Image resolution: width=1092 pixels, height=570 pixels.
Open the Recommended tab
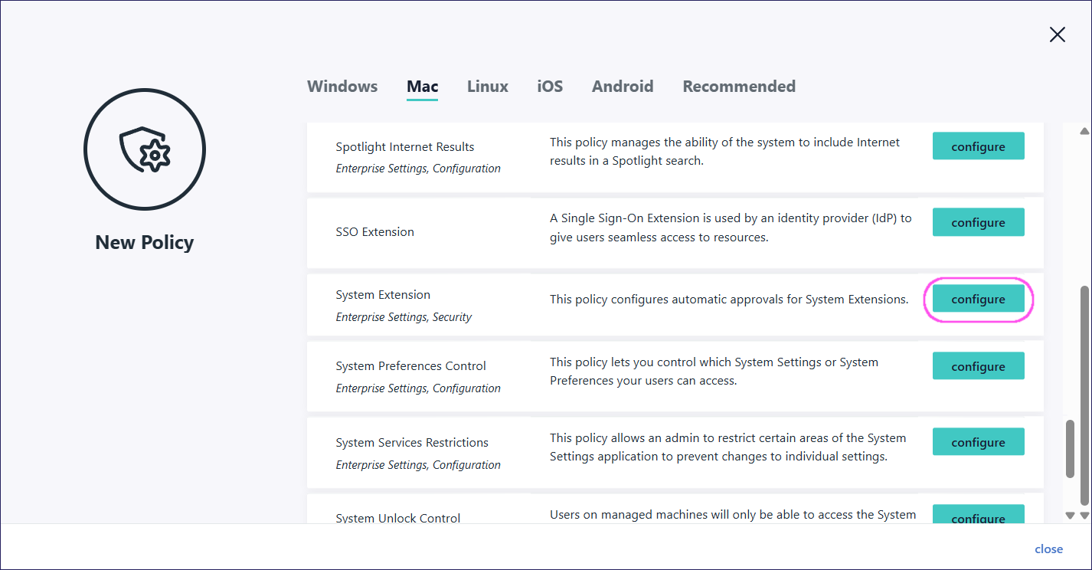pos(738,87)
